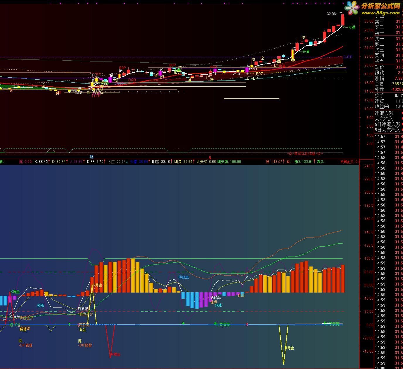Select the CJTP line label

click(x=348, y=57)
